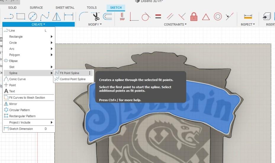Select the Circle tool icon in toolbar

pyautogui.click(x=33, y=17)
